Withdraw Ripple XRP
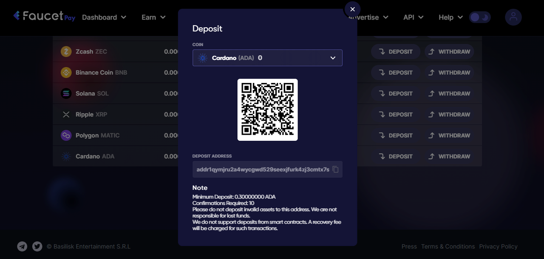This screenshot has width=544, height=259. 449,114
